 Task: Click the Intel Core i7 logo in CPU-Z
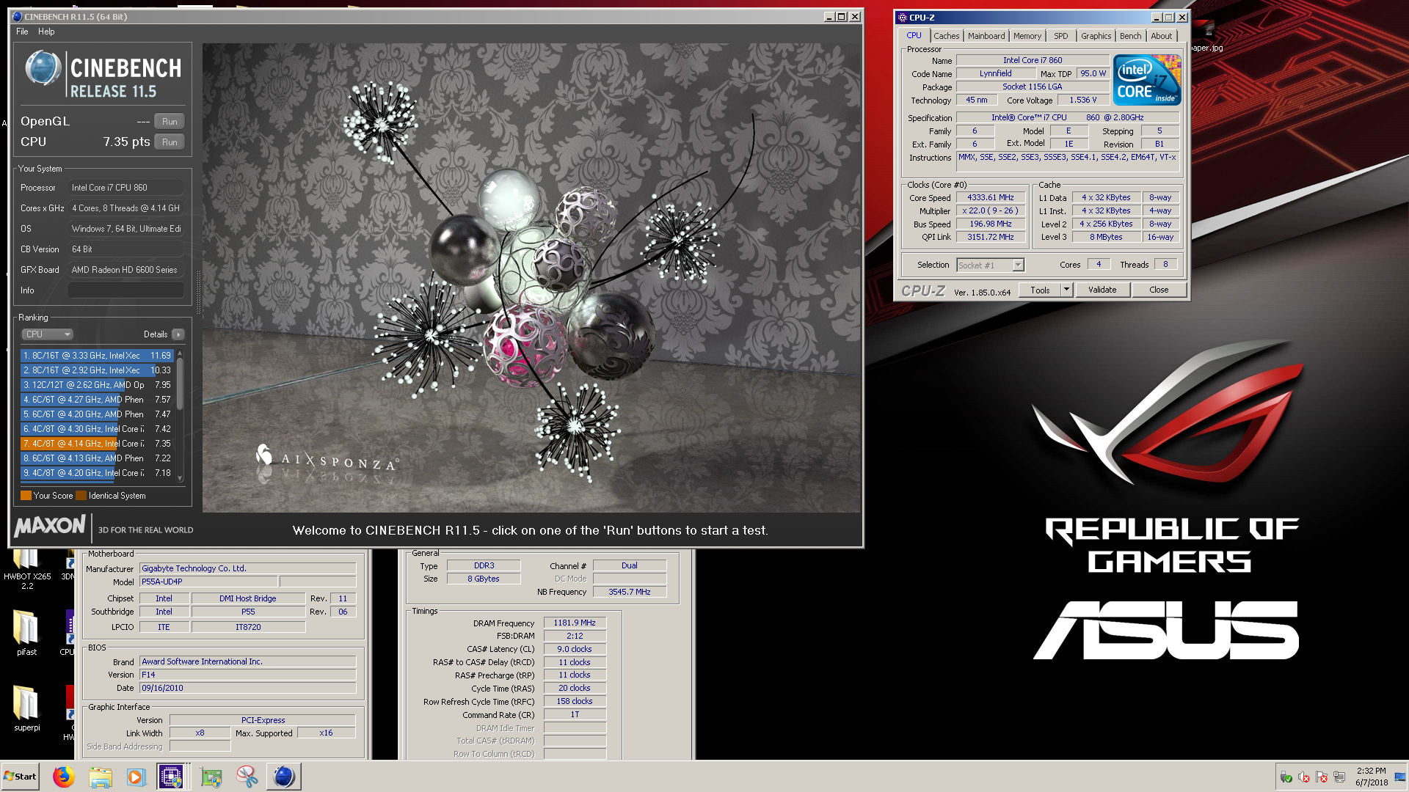click(1147, 79)
